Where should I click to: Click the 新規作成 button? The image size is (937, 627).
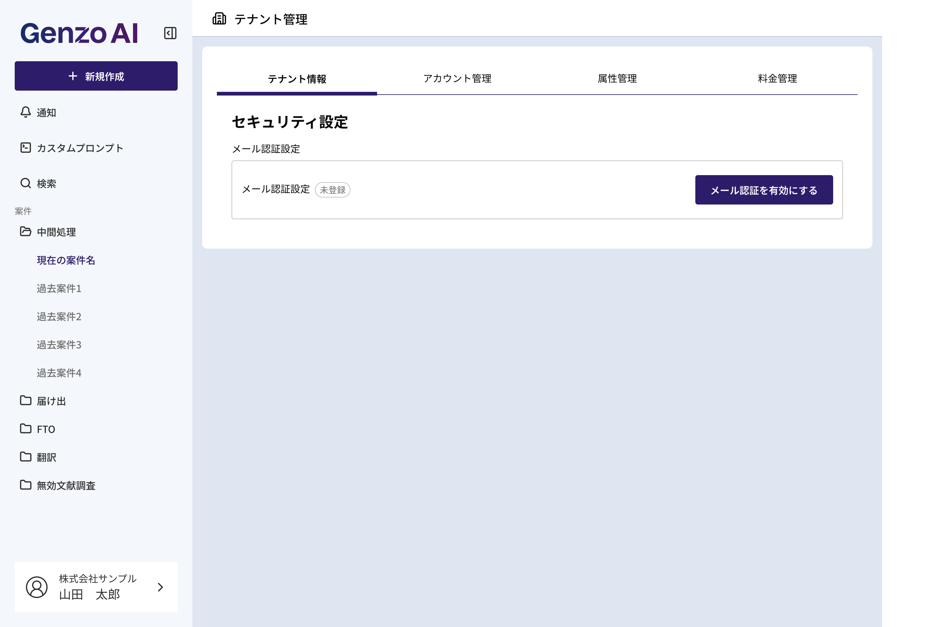click(96, 76)
